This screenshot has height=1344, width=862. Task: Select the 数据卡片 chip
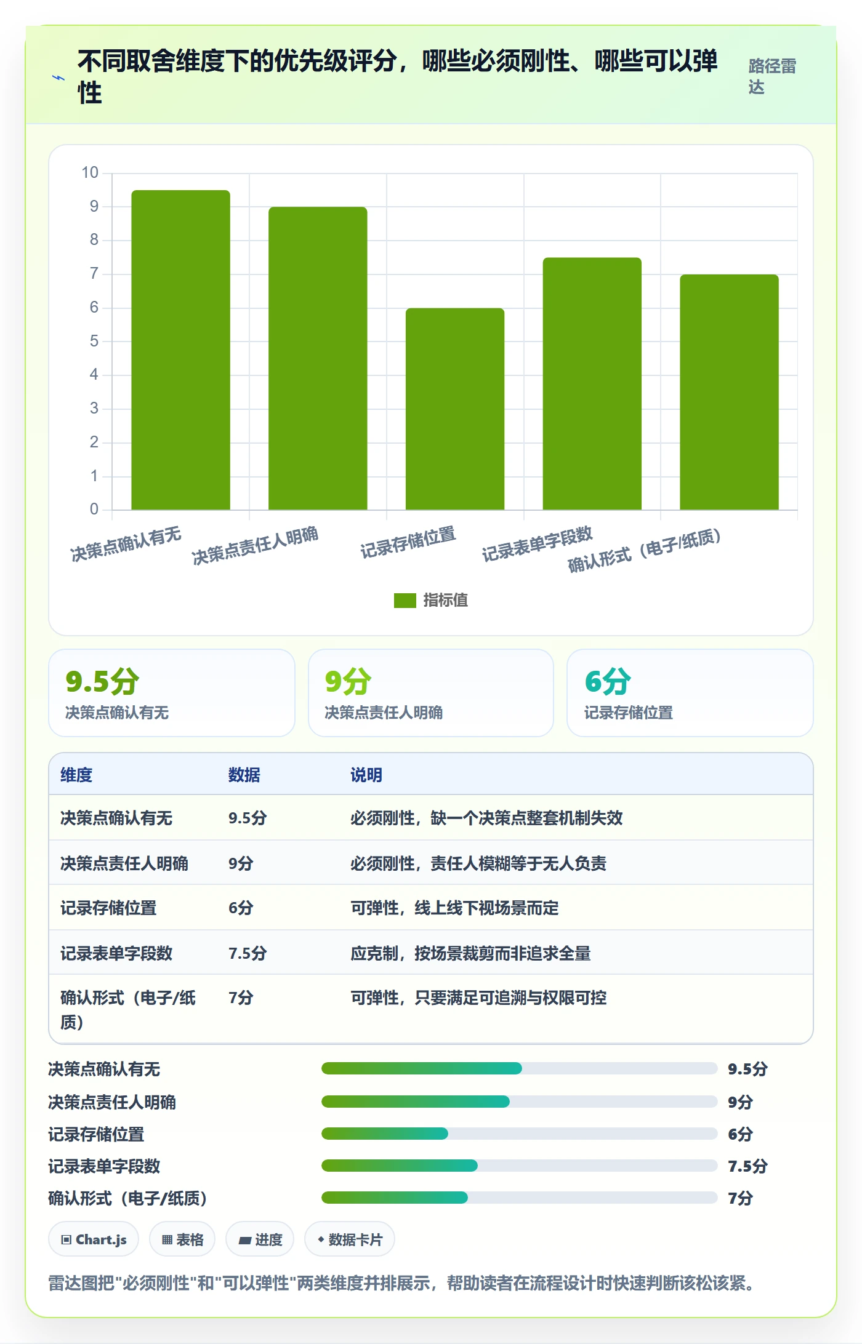(x=350, y=1239)
